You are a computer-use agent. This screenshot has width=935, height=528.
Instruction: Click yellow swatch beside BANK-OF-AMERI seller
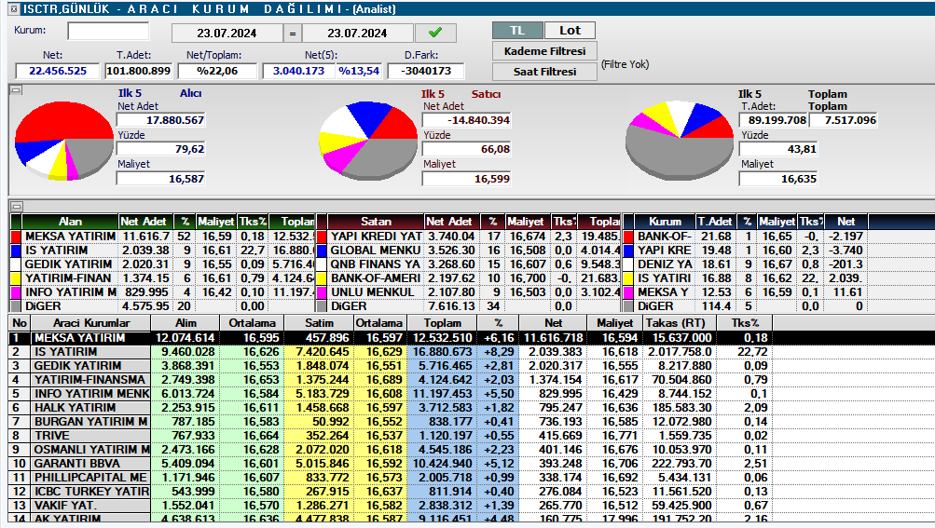[x=322, y=278]
